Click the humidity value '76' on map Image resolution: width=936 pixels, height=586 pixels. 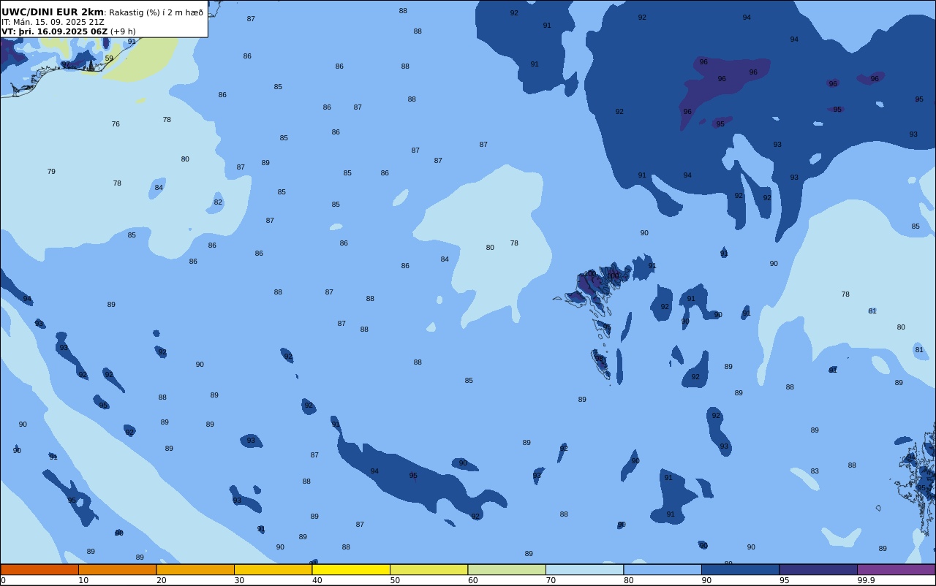point(116,124)
